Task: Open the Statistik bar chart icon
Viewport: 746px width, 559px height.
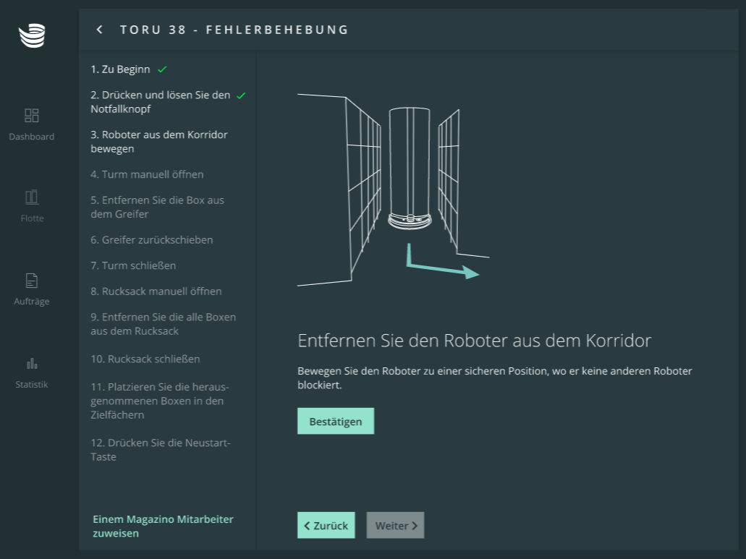Action: [x=32, y=363]
